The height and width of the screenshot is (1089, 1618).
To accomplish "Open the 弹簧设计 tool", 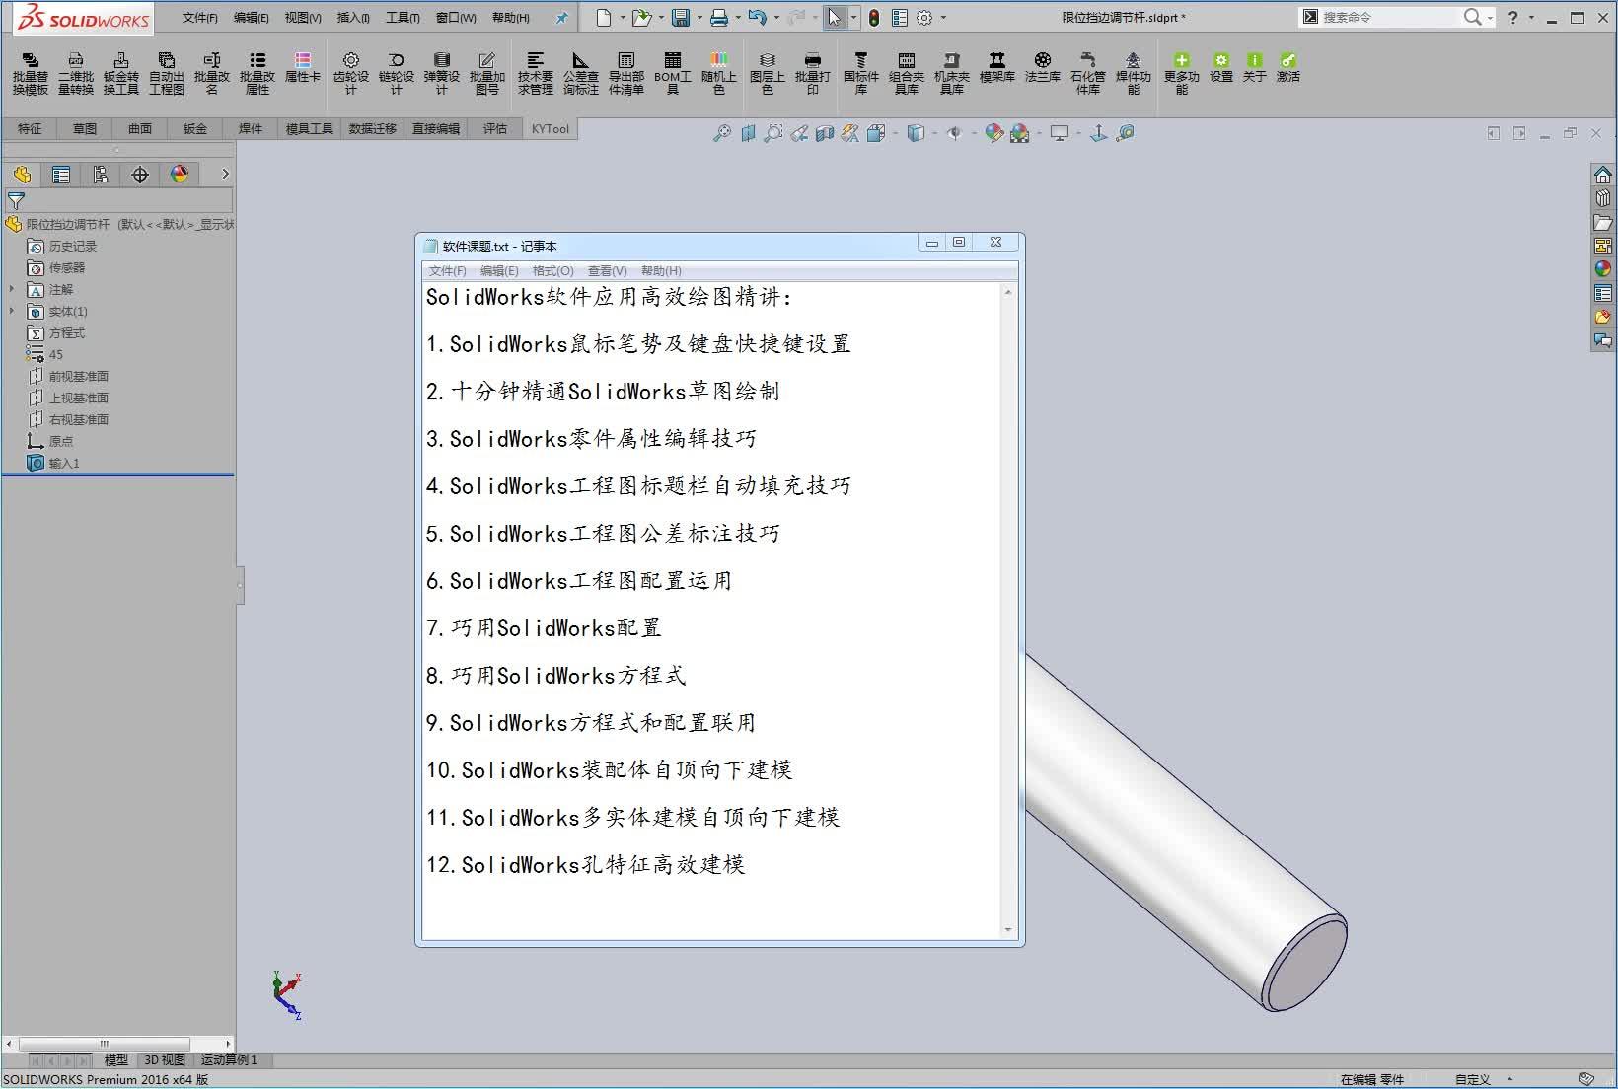I will [441, 74].
